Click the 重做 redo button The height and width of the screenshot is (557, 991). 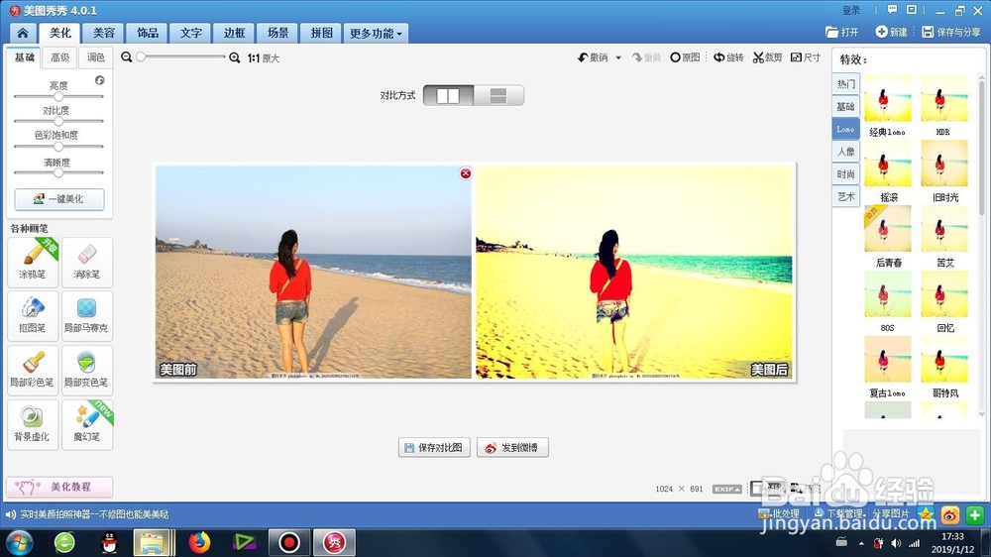tap(646, 57)
